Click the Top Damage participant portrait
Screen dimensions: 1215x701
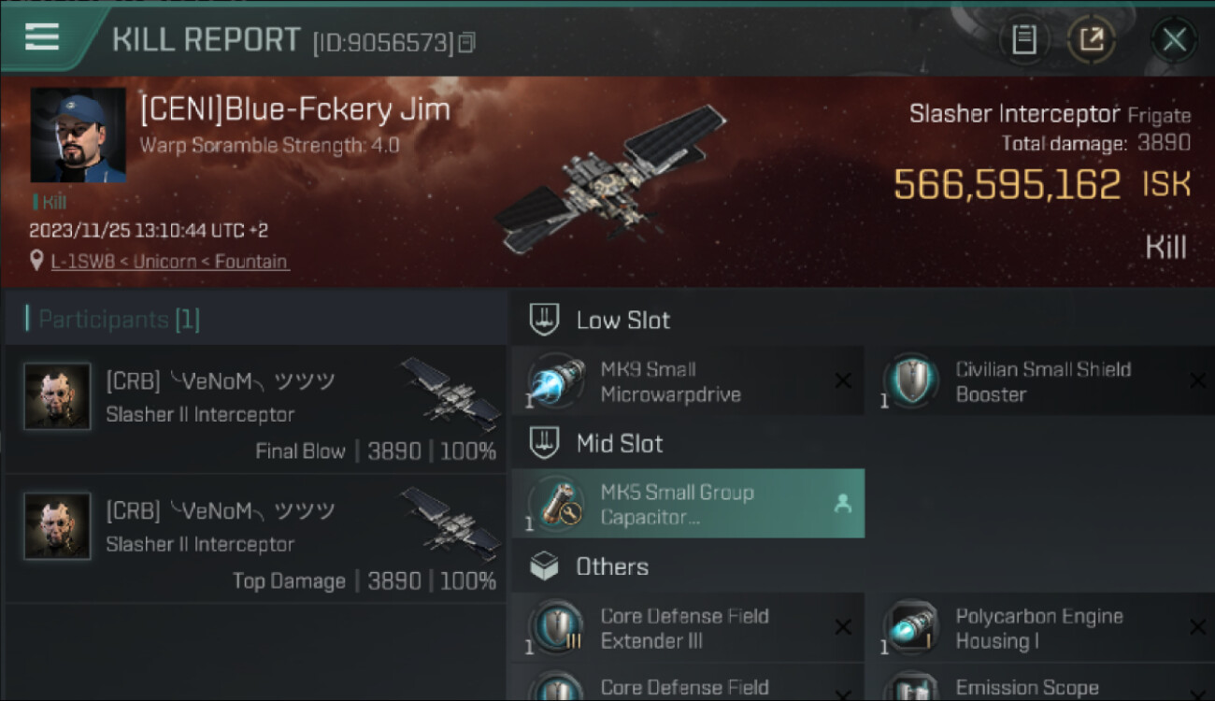click(x=57, y=526)
